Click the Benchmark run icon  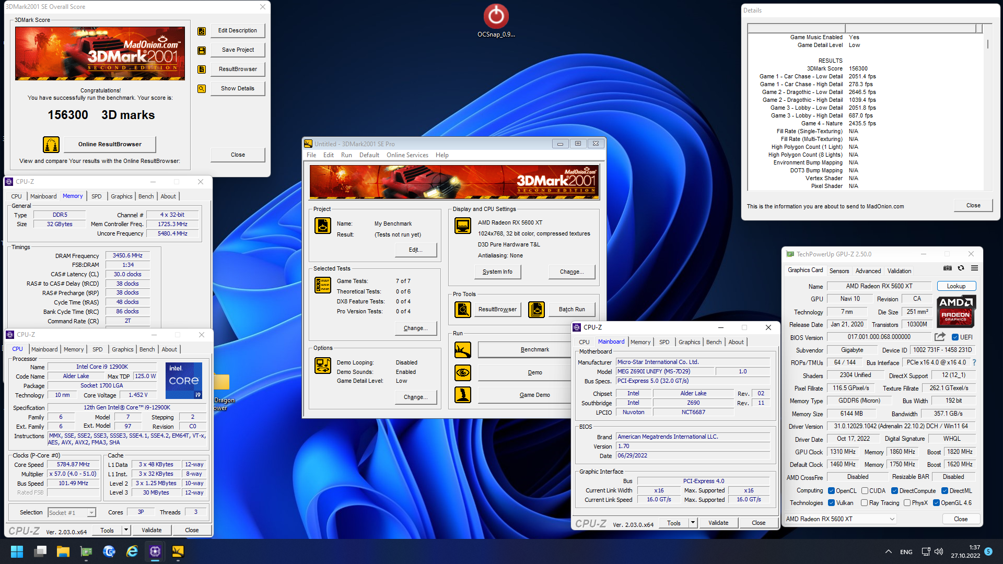pos(463,350)
